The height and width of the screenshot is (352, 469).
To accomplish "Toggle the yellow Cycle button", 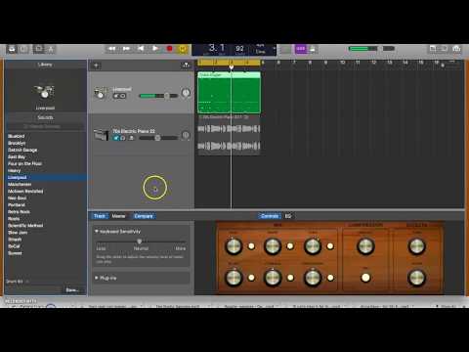I will (x=183, y=49).
